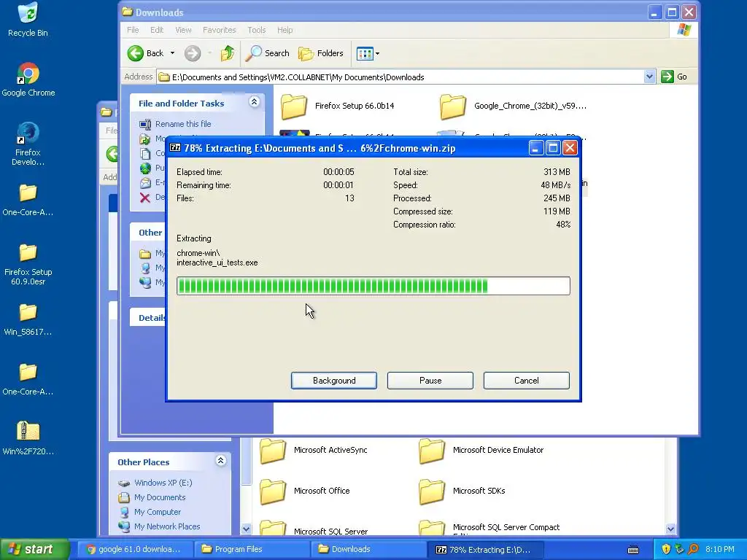Open the View menu in Downloads
This screenshot has width=747, height=560.
(183, 30)
